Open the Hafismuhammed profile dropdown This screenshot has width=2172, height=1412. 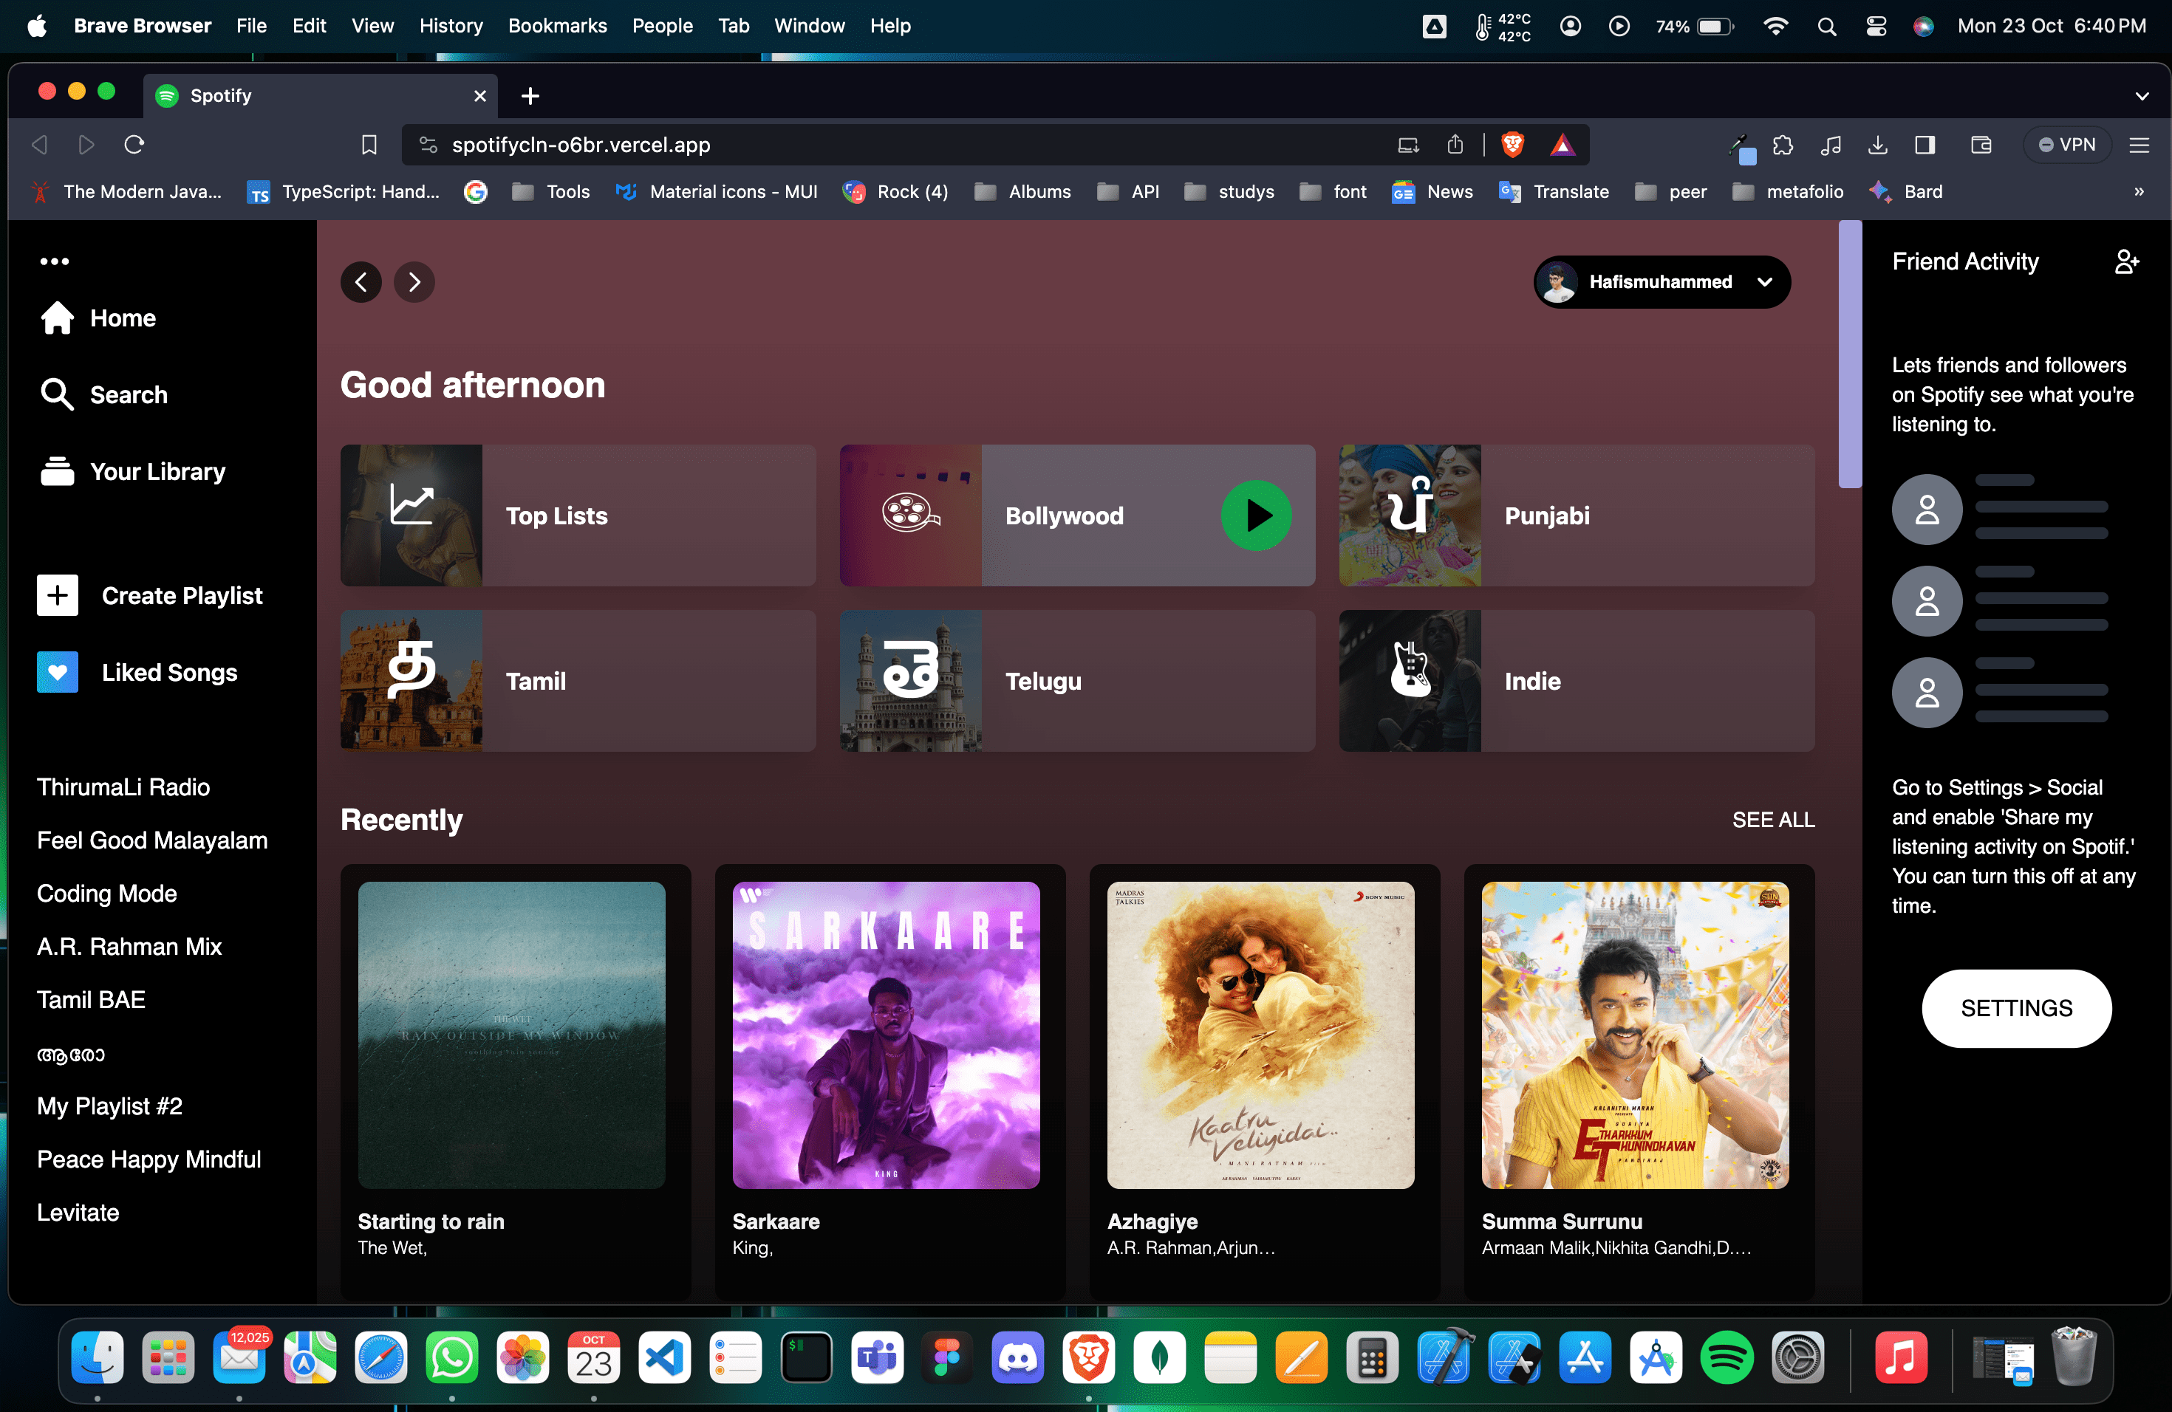(1661, 281)
